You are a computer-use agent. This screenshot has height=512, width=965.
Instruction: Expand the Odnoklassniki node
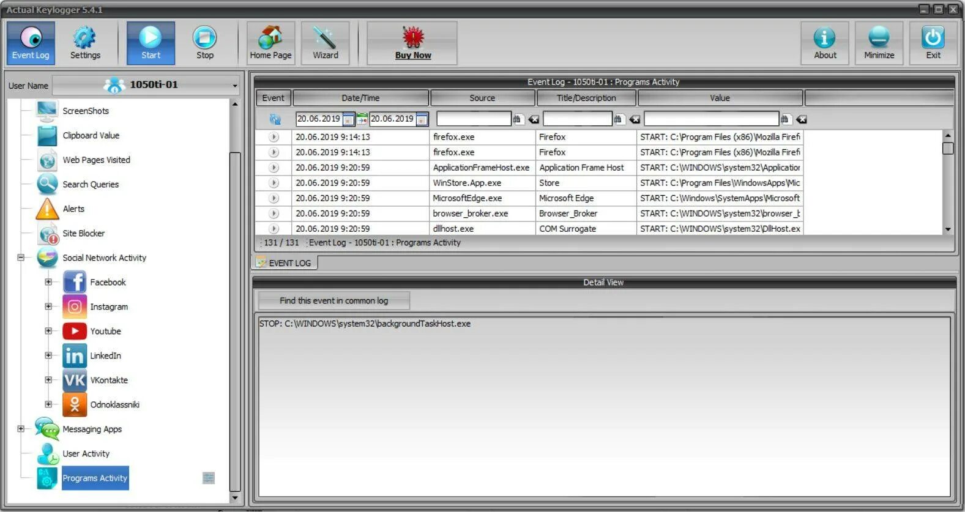pyautogui.click(x=48, y=404)
